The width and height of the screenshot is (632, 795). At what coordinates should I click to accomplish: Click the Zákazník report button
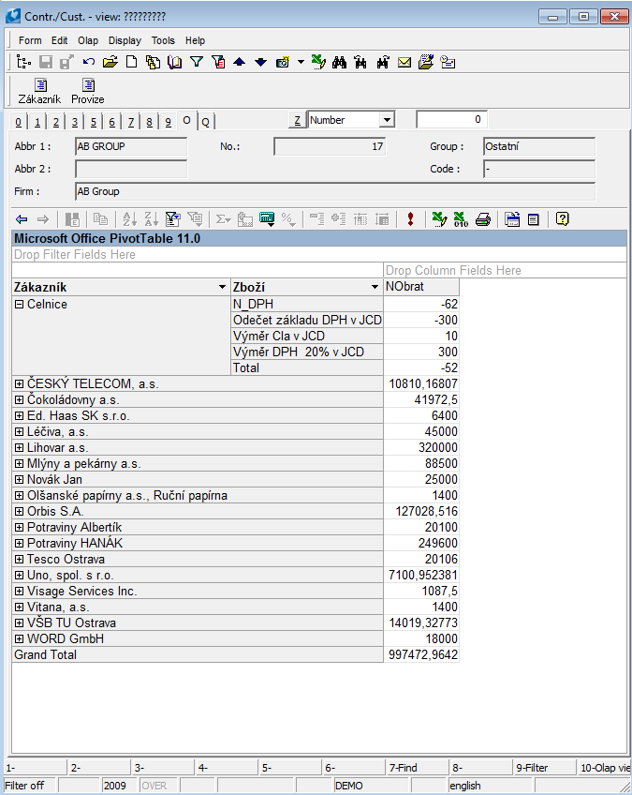pos(39,91)
